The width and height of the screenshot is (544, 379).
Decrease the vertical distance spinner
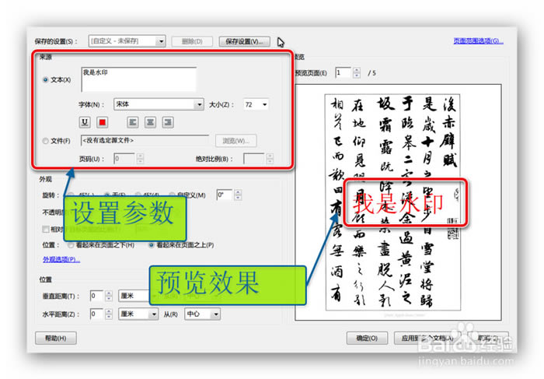pyautogui.click(x=109, y=299)
